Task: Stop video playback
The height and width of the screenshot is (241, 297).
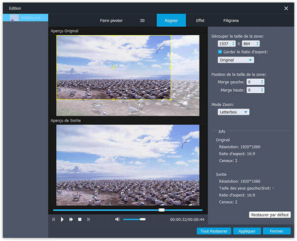Action: [x=80, y=219]
